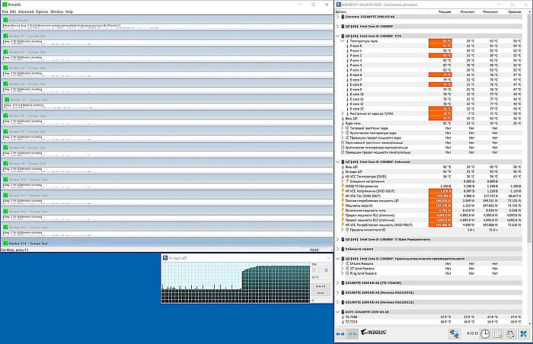Viewport: 533px width, 344px height.
Task: Collapse the i5-13600KF Enhanced group
Action: click(x=337, y=162)
